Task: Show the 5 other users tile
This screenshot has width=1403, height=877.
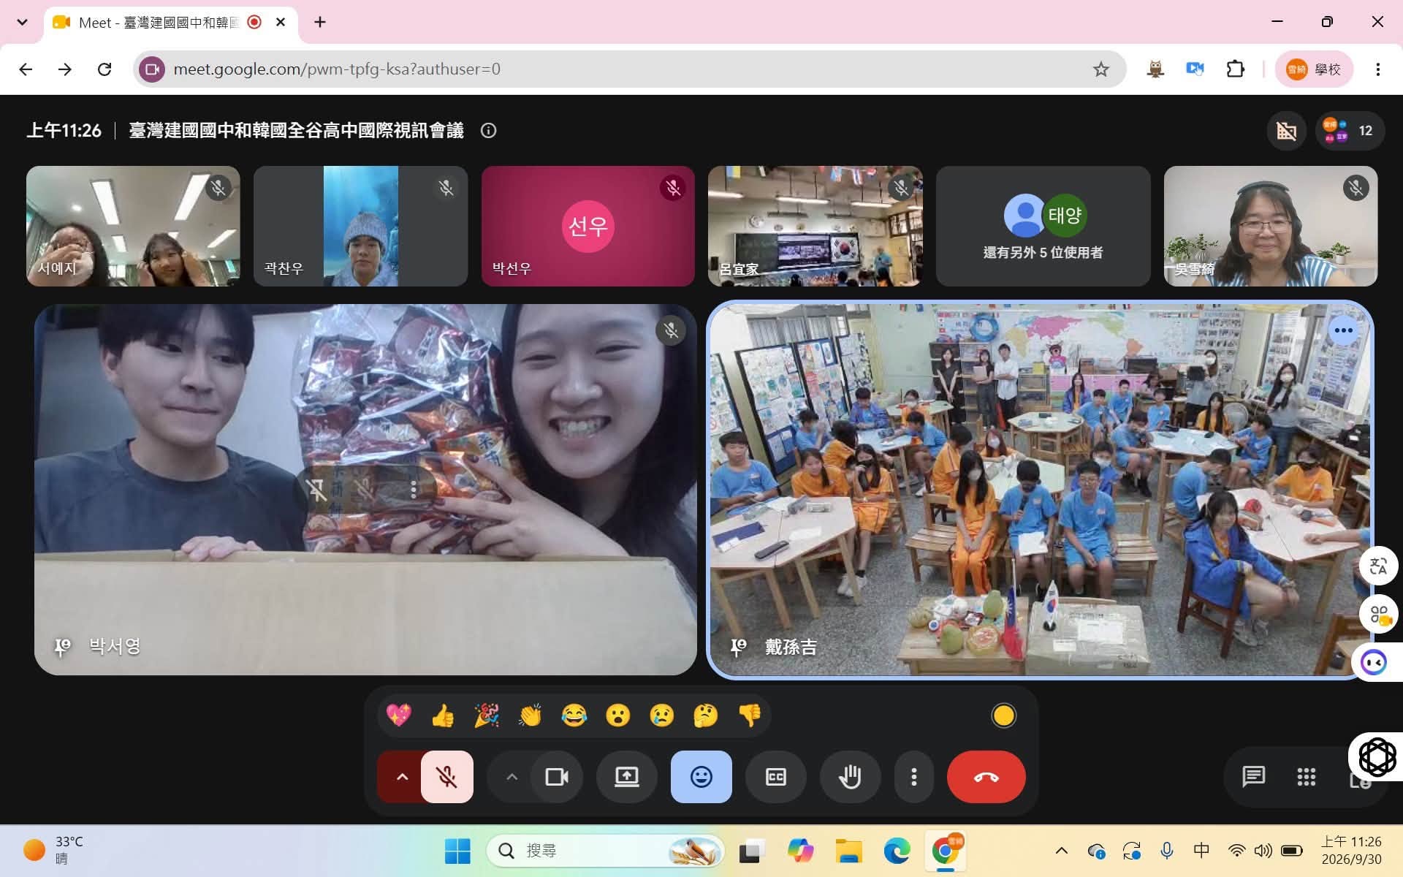Action: [1043, 226]
